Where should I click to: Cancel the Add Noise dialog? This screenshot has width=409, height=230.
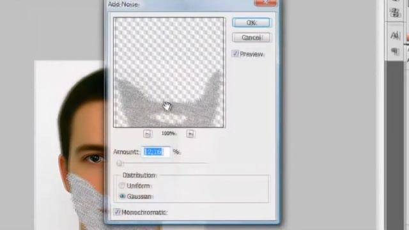251,38
